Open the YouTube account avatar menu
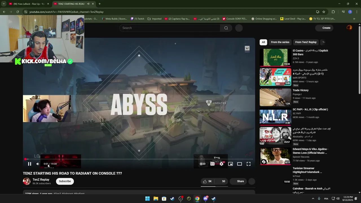361x203 pixels. [x=349, y=28]
